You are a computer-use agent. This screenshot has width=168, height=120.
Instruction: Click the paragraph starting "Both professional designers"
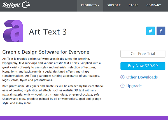53,94
